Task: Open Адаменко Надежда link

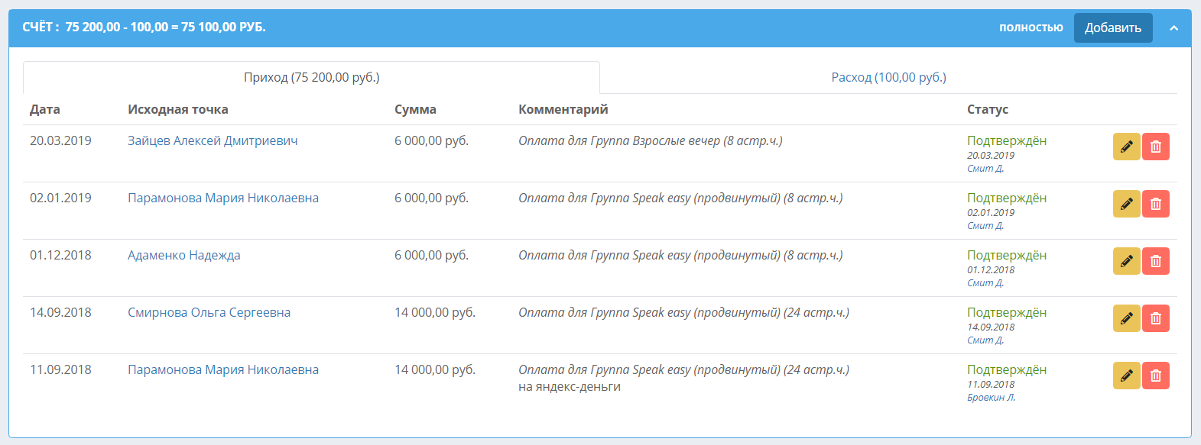Action: (x=183, y=255)
